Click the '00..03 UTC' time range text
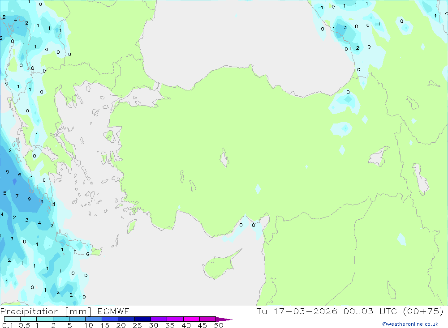 pos(371,311)
